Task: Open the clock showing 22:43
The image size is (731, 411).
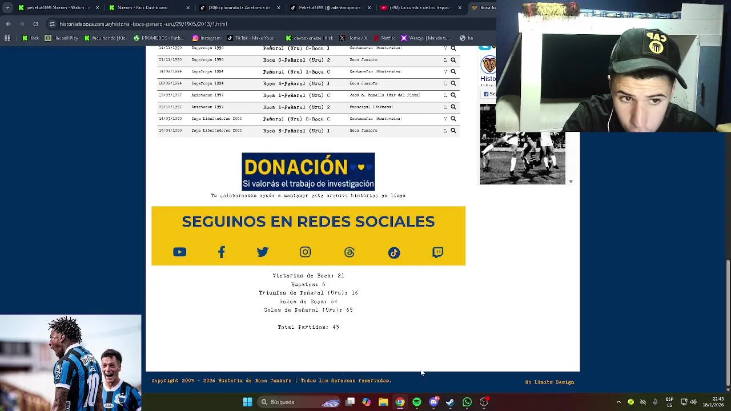Action: coord(713,402)
